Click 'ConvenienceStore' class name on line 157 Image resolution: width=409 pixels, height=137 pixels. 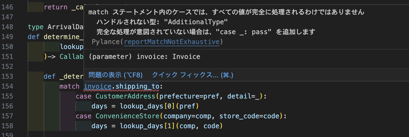click(127, 116)
